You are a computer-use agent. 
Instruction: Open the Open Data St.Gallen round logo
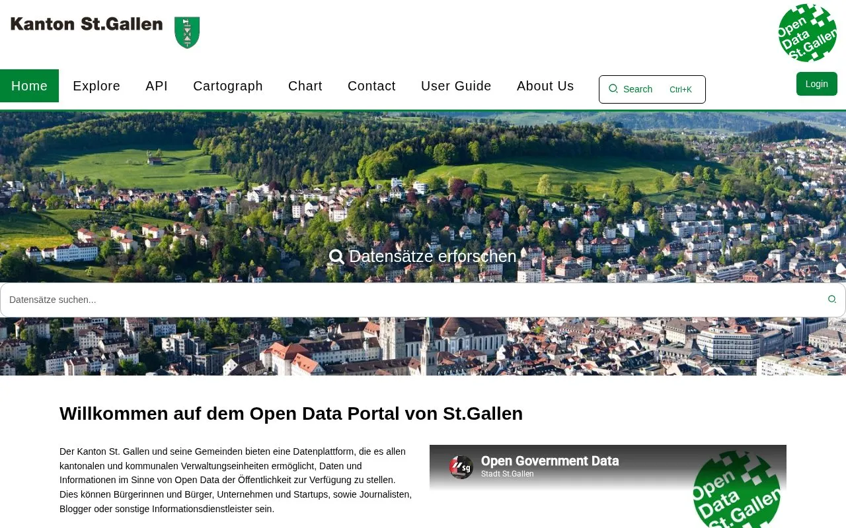tap(807, 33)
